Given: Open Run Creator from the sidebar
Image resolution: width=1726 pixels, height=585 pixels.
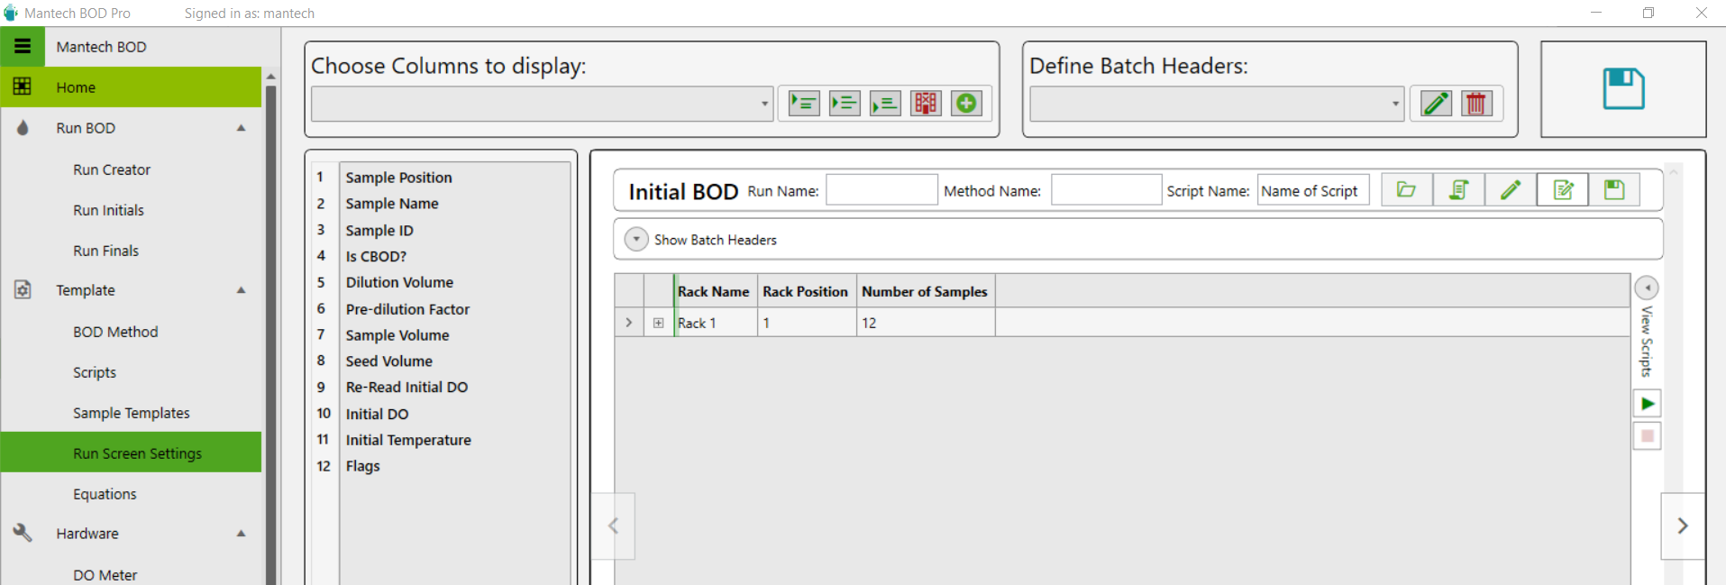Looking at the screenshot, I should pos(112,169).
